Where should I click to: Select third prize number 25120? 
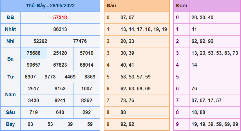coord(60,53)
